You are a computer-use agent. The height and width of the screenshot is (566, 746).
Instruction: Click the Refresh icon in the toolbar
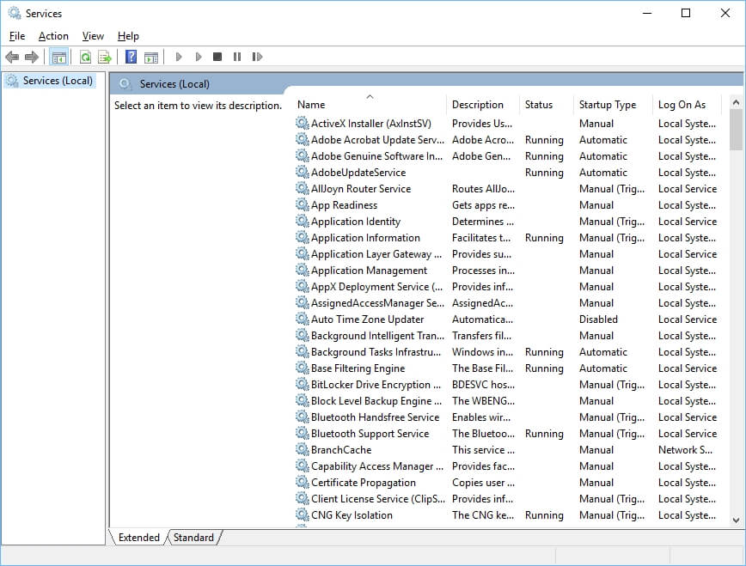coord(85,57)
